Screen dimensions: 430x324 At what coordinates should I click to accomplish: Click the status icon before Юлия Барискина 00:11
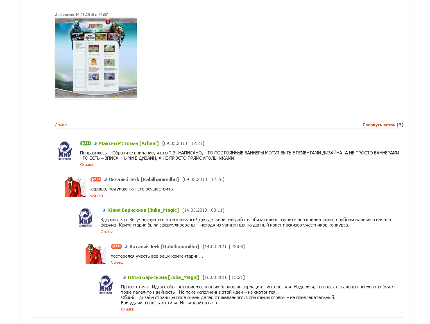tap(104, 210)
